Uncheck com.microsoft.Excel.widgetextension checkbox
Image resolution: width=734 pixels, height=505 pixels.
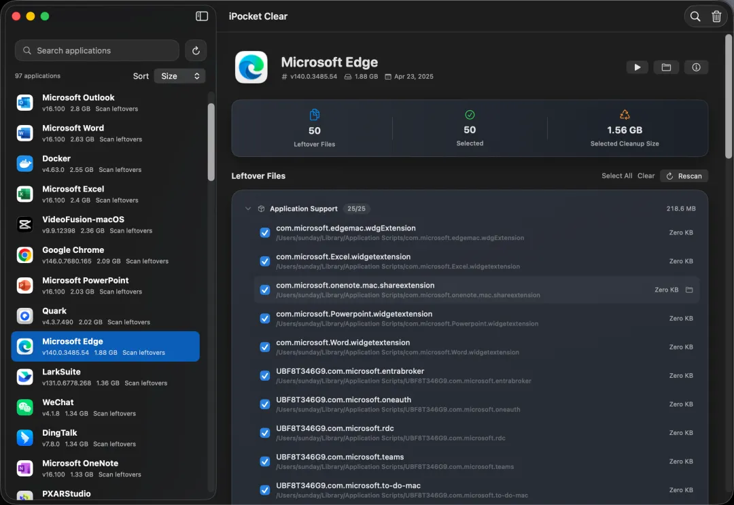265,261
